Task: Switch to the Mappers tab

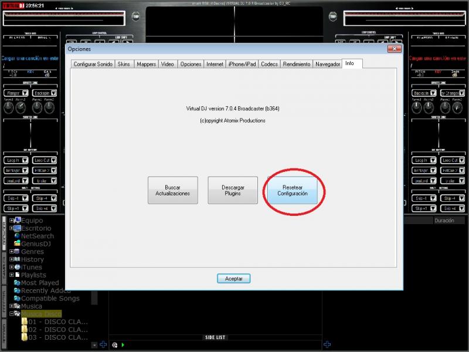Action: [x=146, y=64]
